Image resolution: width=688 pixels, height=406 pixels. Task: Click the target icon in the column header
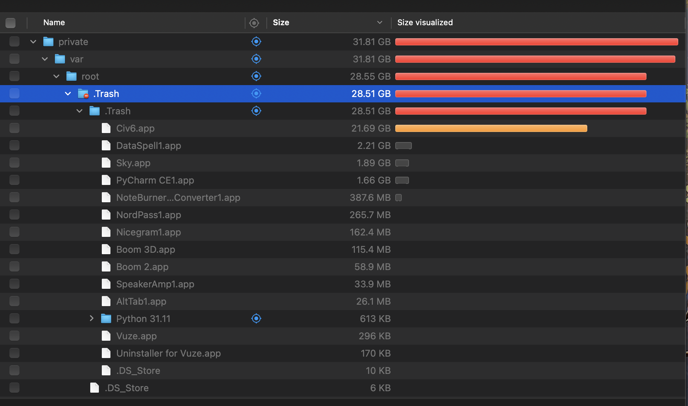coord(254,23)
